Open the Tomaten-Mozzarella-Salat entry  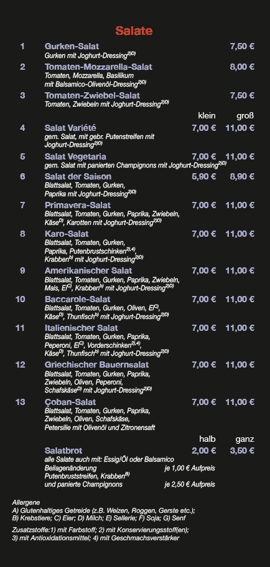(98, 67)
